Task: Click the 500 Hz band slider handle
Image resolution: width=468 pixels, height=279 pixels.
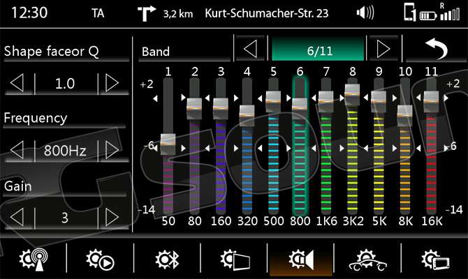Action: click(x=273, y=101)
